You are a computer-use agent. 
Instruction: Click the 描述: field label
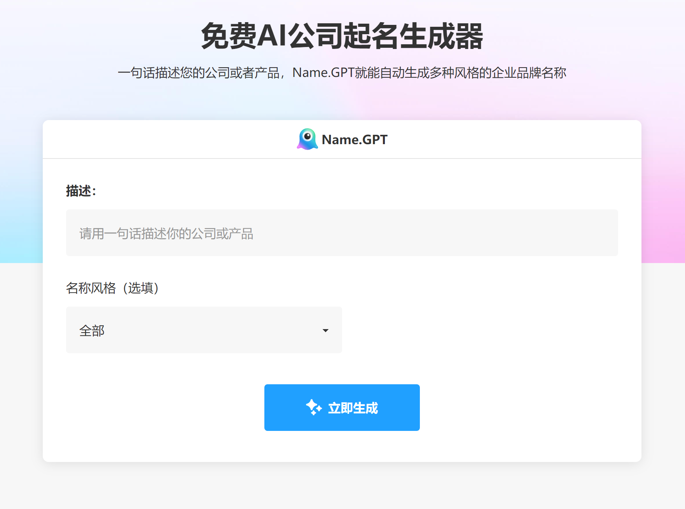tap(81, 191)
